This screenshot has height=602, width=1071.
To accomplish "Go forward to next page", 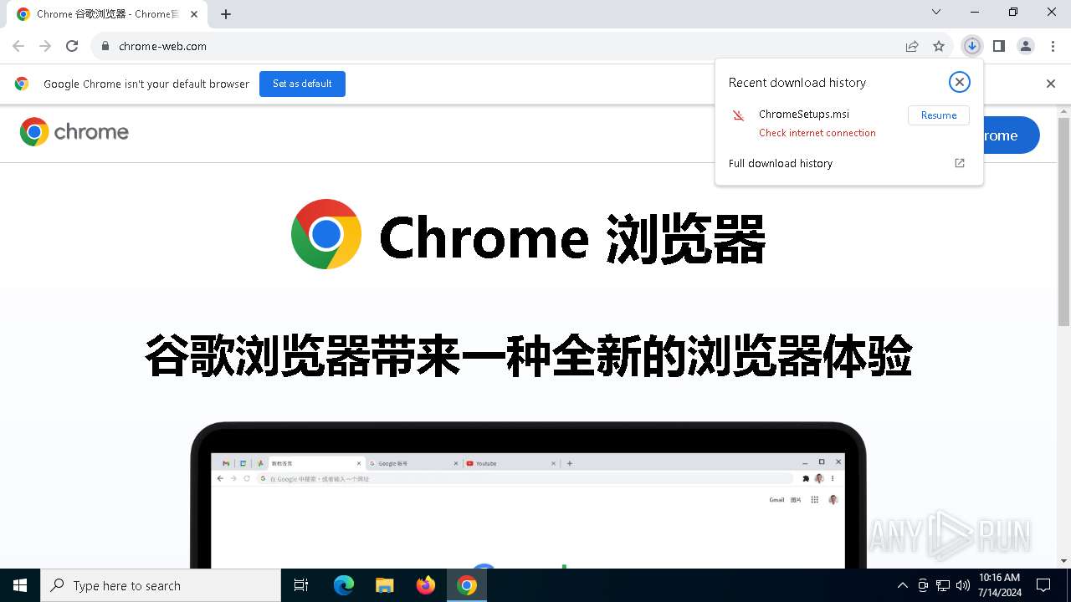I will pos(45,46).
